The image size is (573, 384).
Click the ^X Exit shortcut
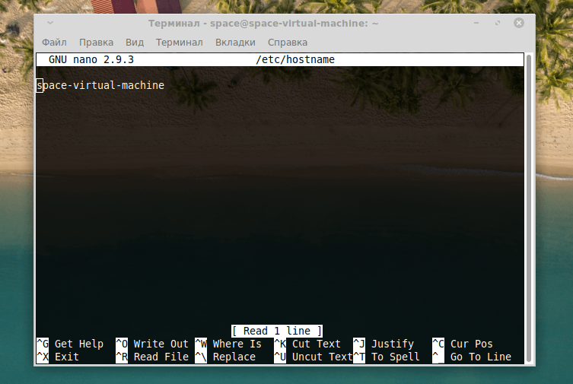tap(58, 357)
